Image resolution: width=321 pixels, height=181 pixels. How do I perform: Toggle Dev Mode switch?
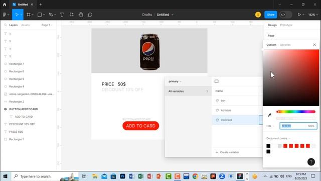285,15
